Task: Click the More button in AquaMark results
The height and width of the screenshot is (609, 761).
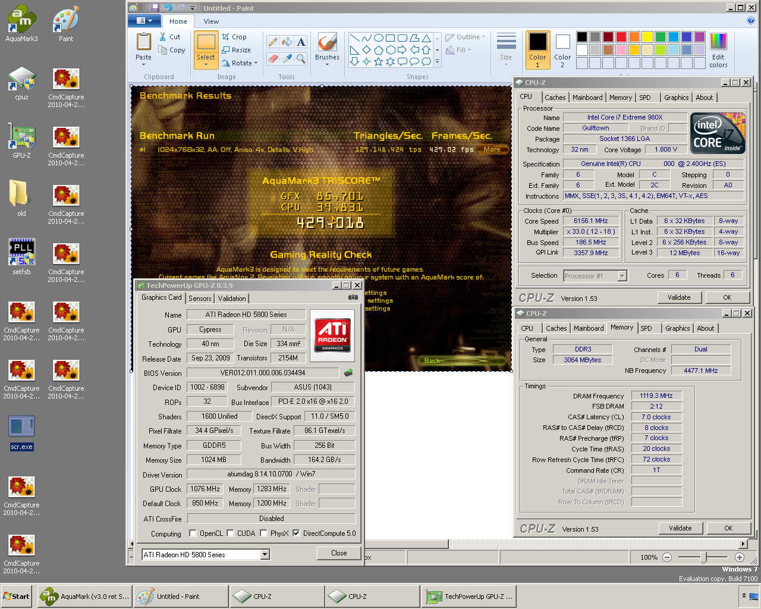Action: [492, 149]
